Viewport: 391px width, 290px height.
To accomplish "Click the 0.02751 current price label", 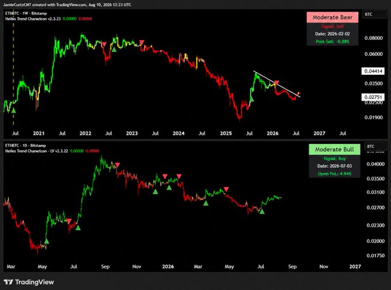I will coord(373,97).
